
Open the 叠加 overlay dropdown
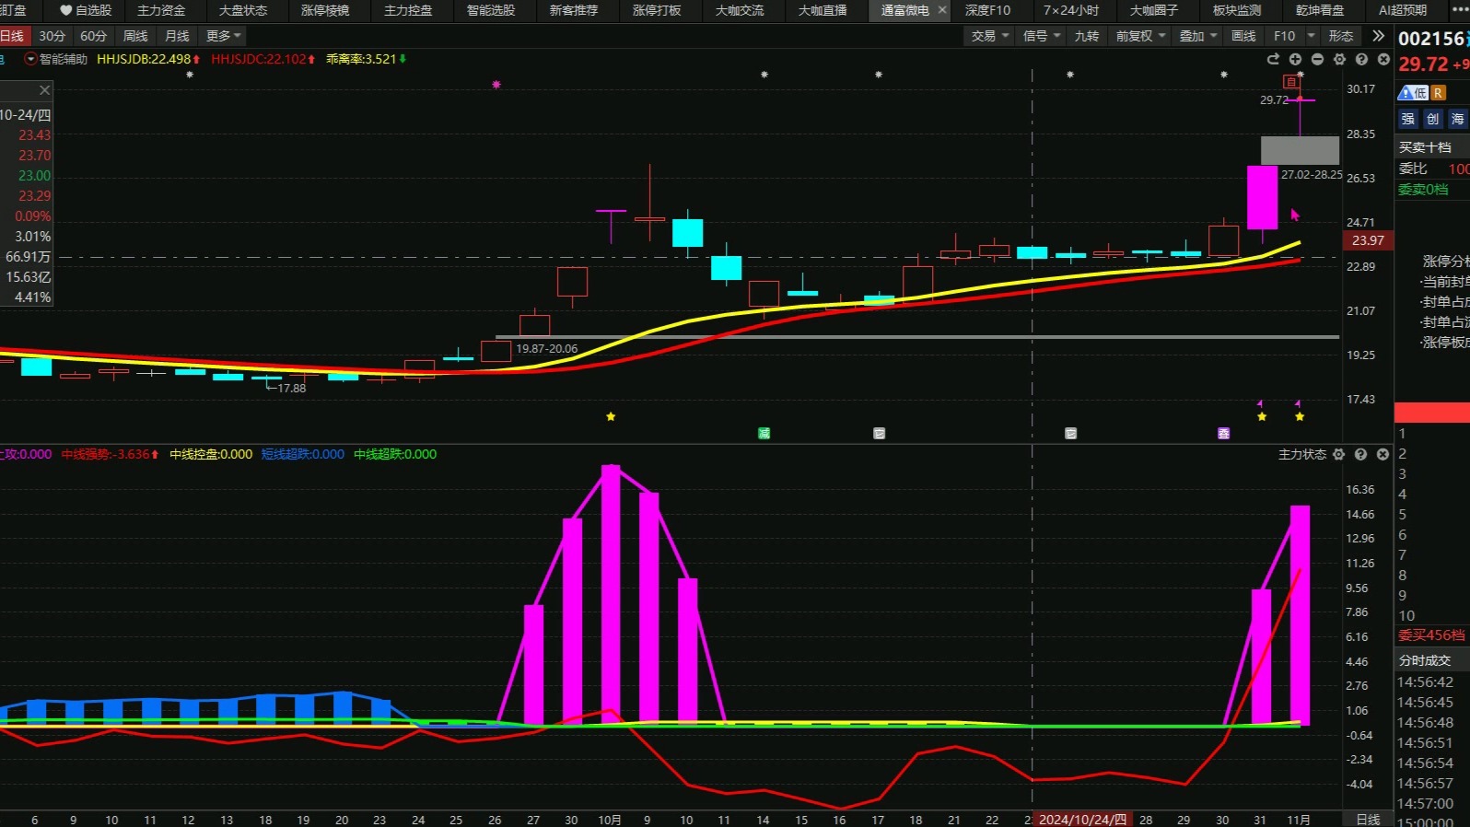(1198, 36)
